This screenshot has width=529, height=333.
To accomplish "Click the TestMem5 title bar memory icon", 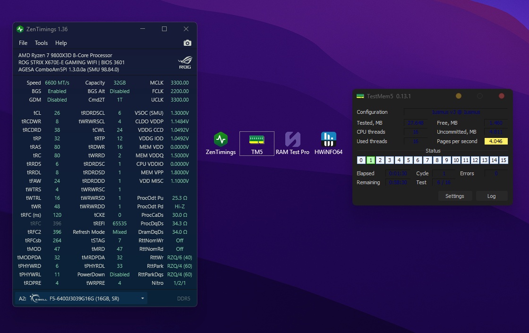I will click(x=360, y=96).
